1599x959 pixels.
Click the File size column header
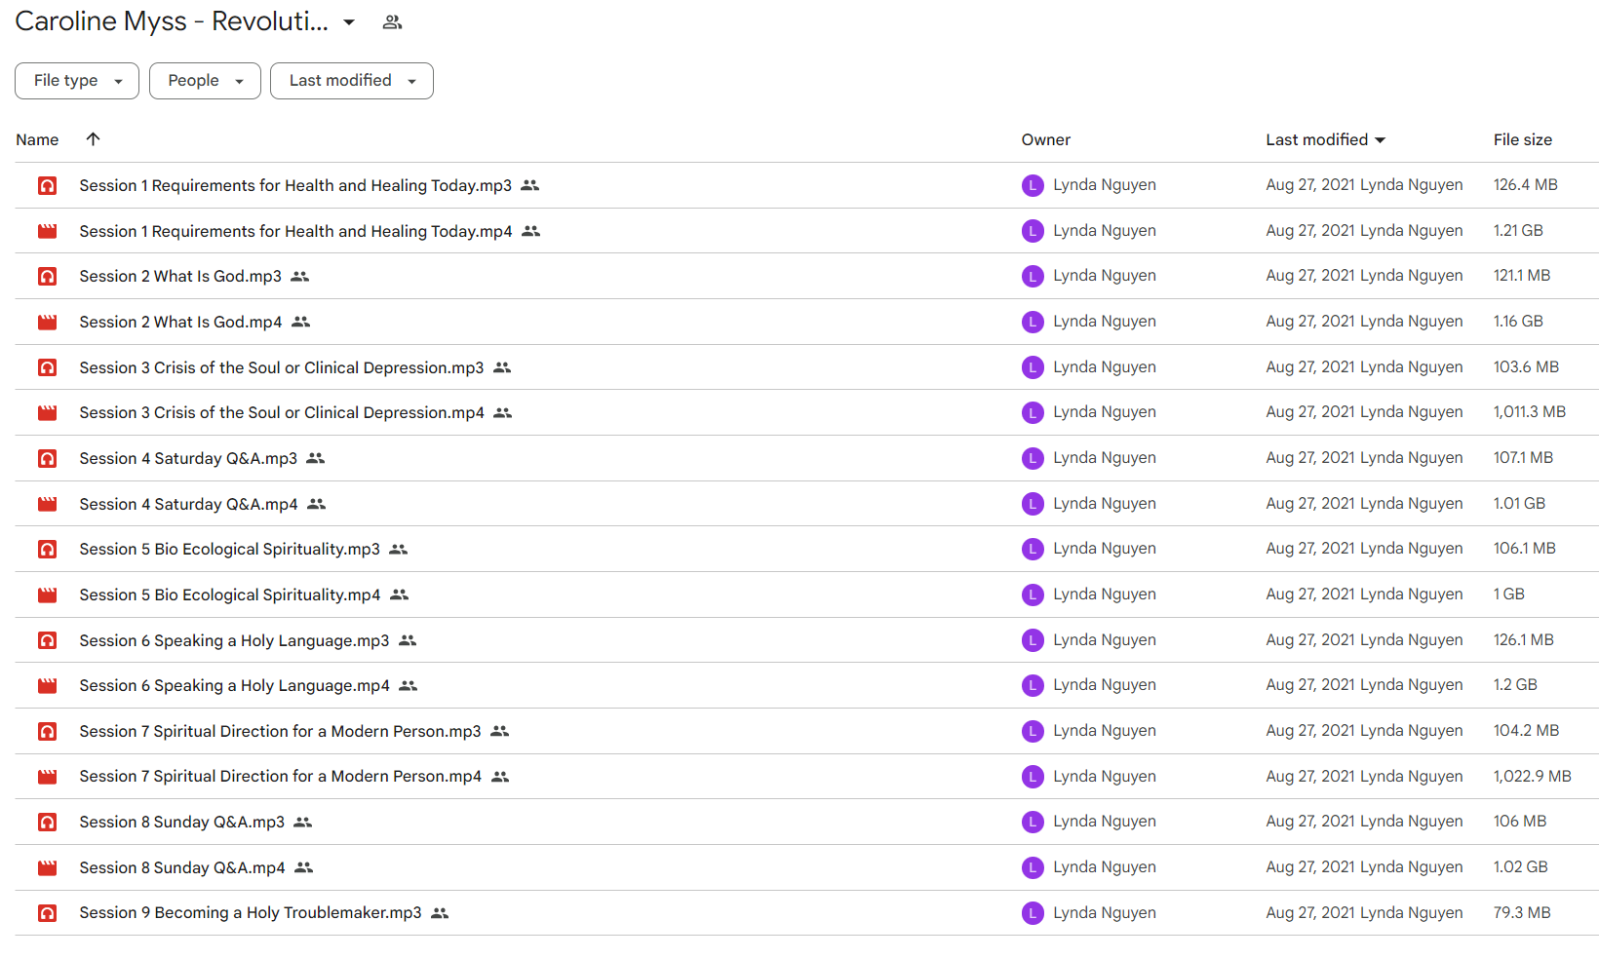click(x=1523, y=139)
